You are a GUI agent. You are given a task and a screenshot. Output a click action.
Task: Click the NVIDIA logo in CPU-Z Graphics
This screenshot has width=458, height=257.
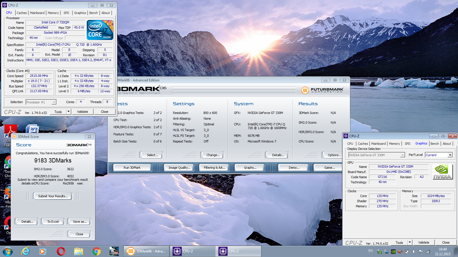[x=442, y=172]
